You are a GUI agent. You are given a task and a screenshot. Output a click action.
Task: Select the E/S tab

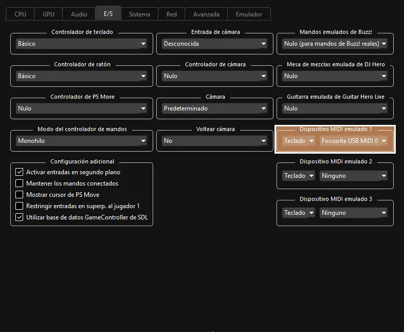[108, 13]
